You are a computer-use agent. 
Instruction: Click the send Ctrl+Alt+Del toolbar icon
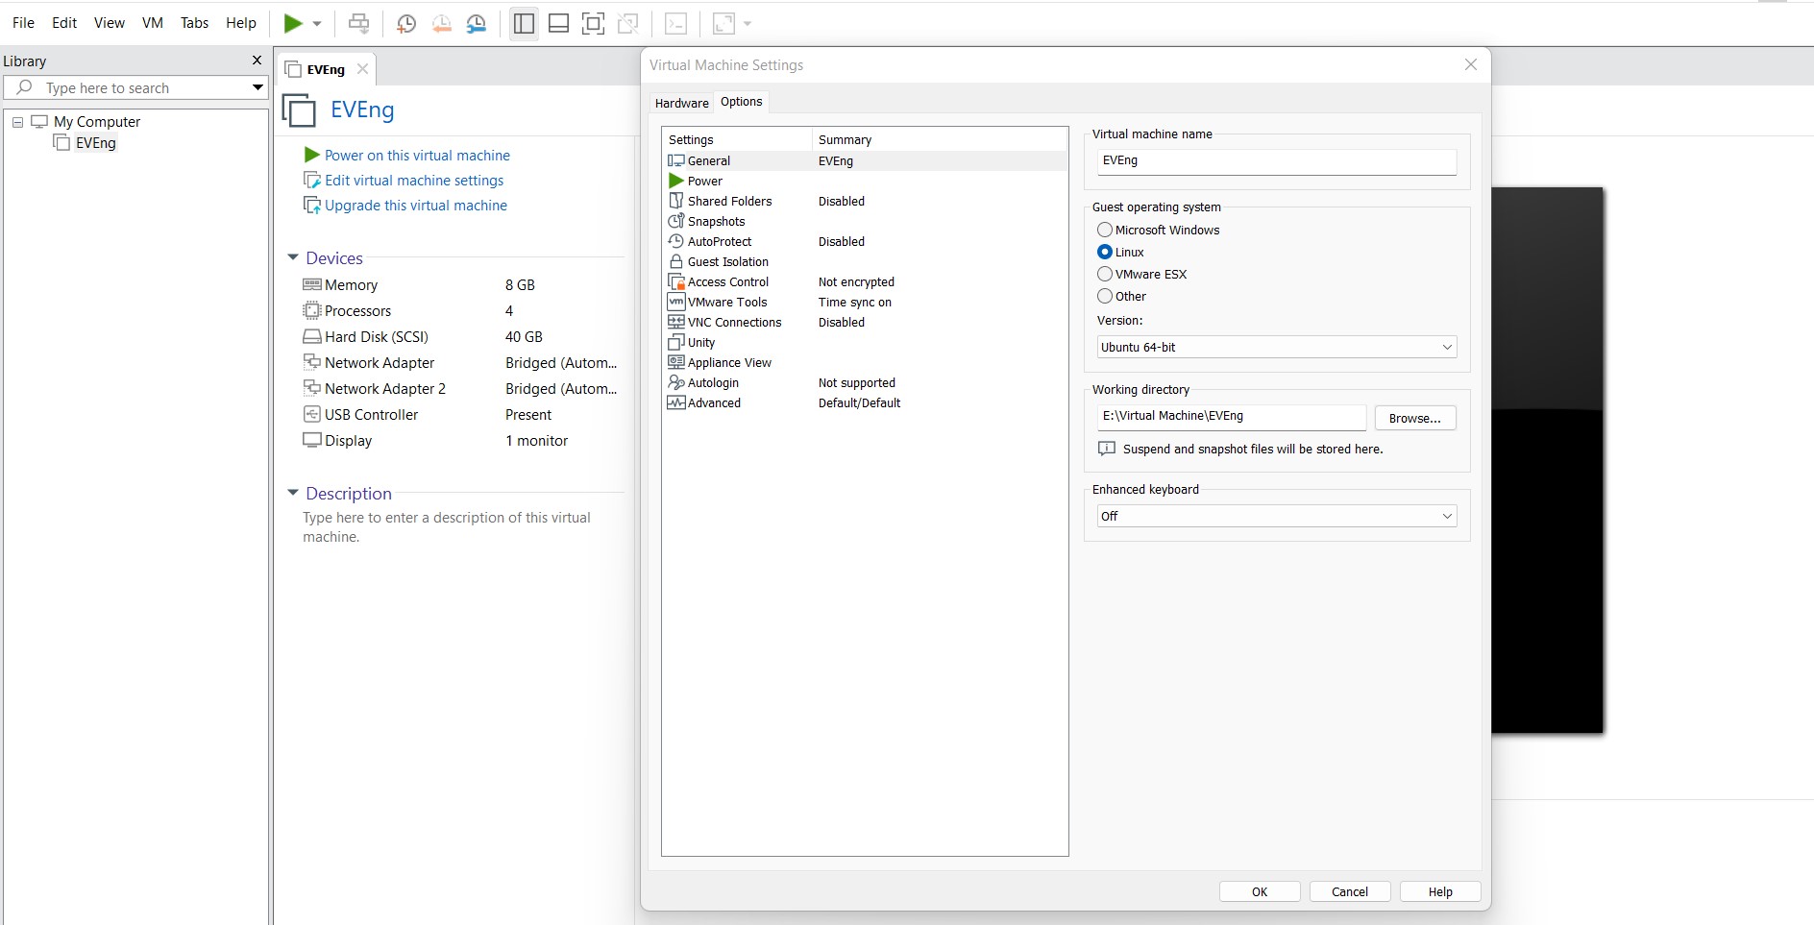tap(358, 23)
